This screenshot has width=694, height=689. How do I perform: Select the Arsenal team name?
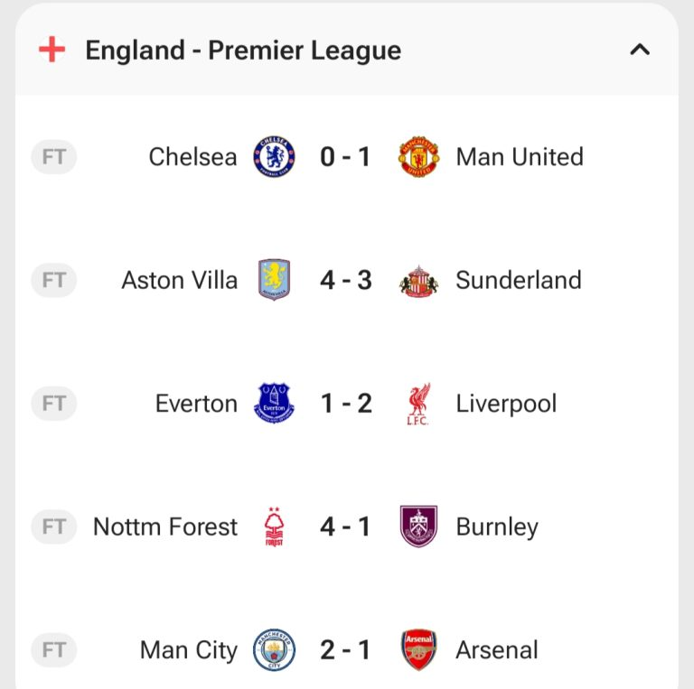497,650
